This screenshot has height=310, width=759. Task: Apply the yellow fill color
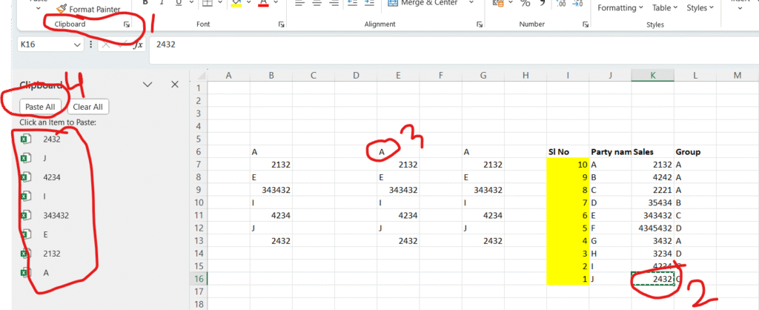[x=236, y=4]
